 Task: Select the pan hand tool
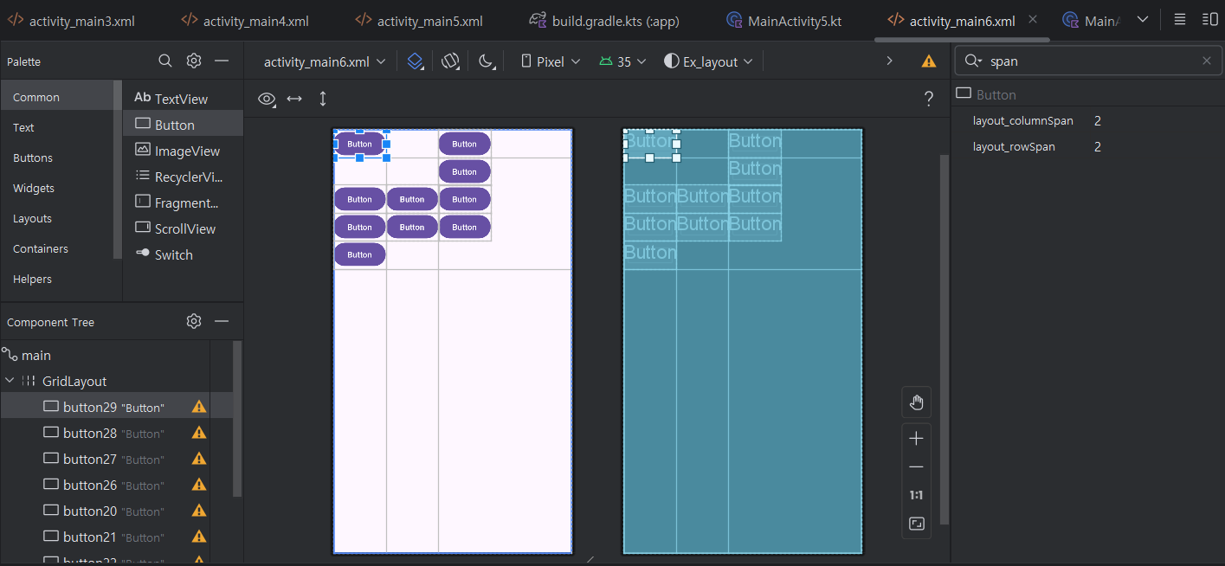point(916,402)
